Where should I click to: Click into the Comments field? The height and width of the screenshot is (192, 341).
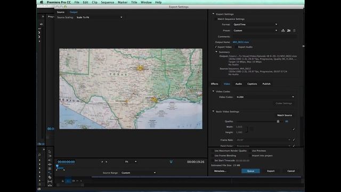click(x=264, y=37)
